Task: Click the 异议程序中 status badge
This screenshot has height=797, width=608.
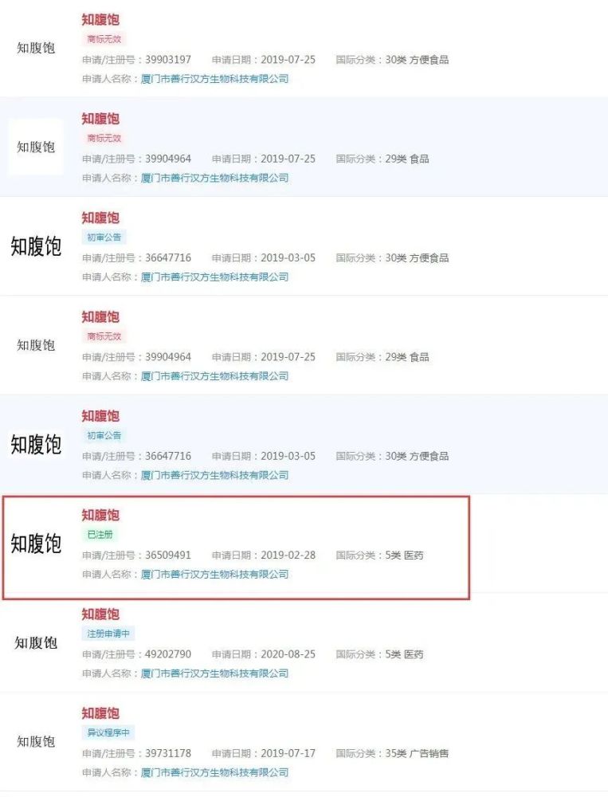Action: (108, 733)
